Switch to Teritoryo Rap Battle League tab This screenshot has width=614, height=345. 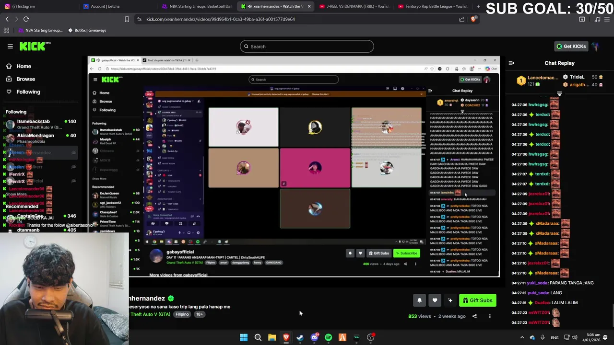click(434, 6)
